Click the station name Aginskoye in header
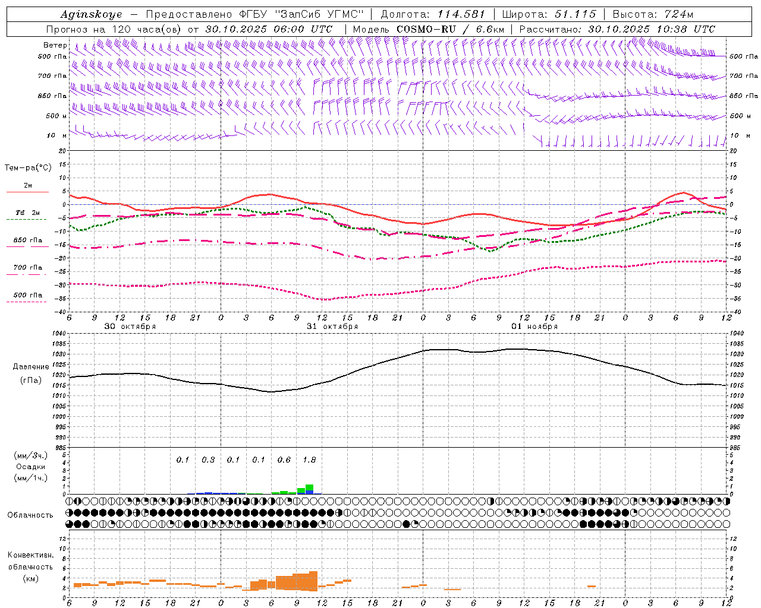The image size is (761, 608). pyautogui.click(x=92, y=15)
